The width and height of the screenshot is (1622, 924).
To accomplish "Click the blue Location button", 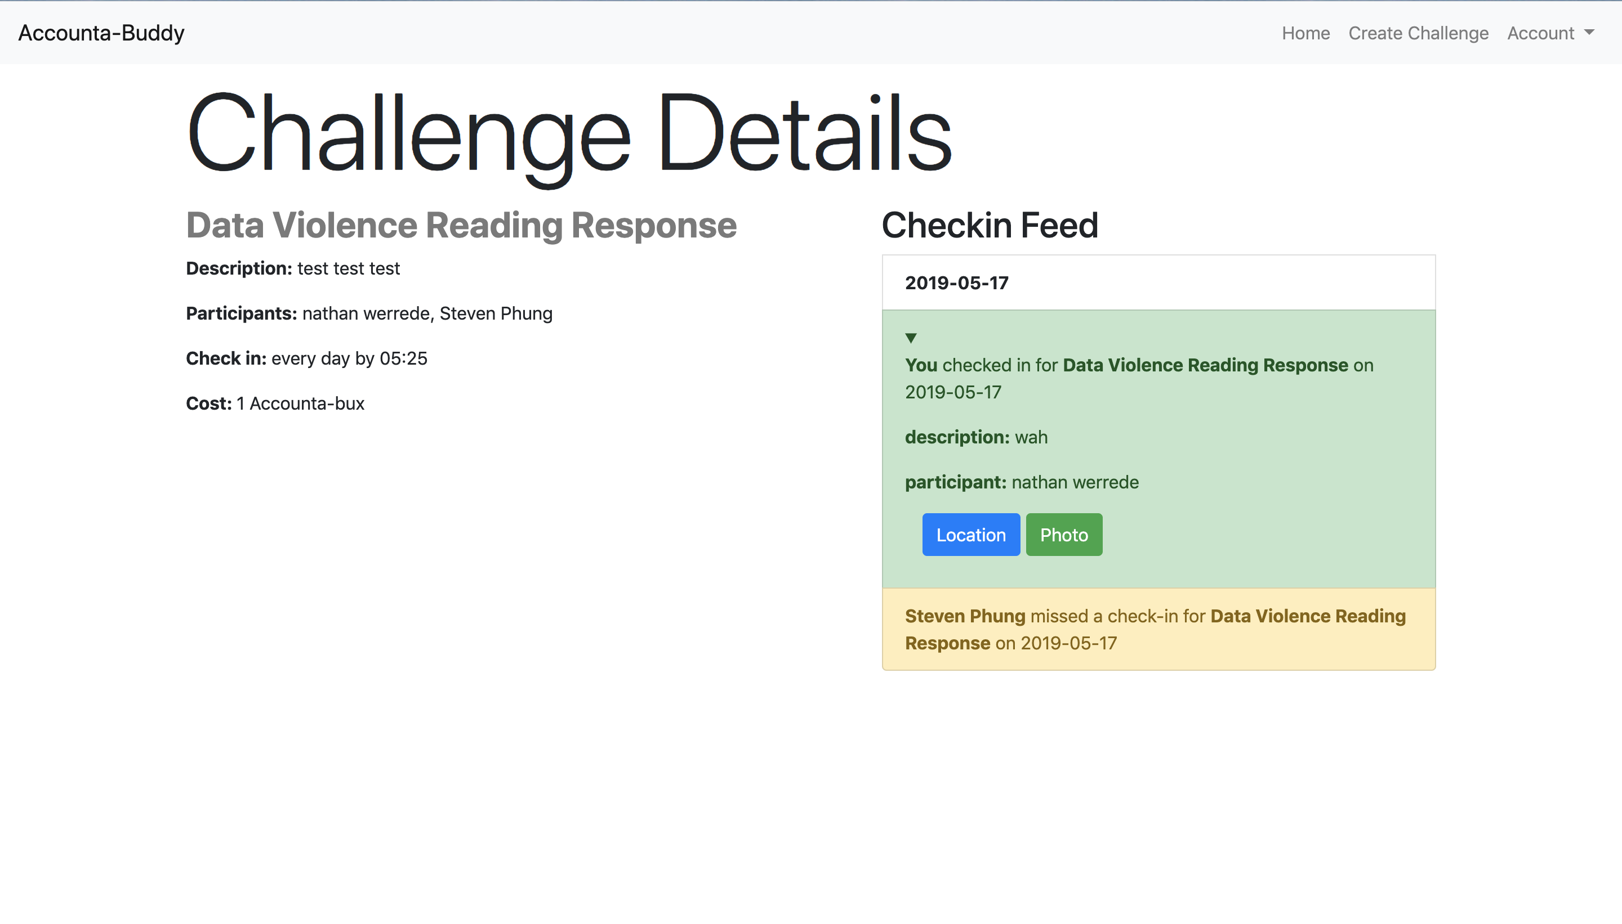I will coord(971,535).
